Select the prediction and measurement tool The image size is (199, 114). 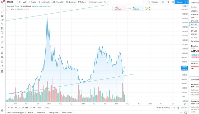(2, 33)
